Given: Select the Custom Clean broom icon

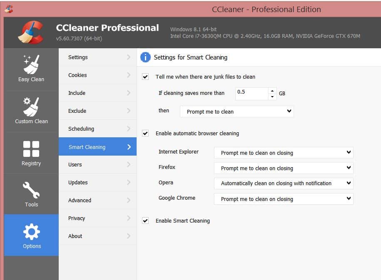Looking at the screenshot, I should (31, 106).
